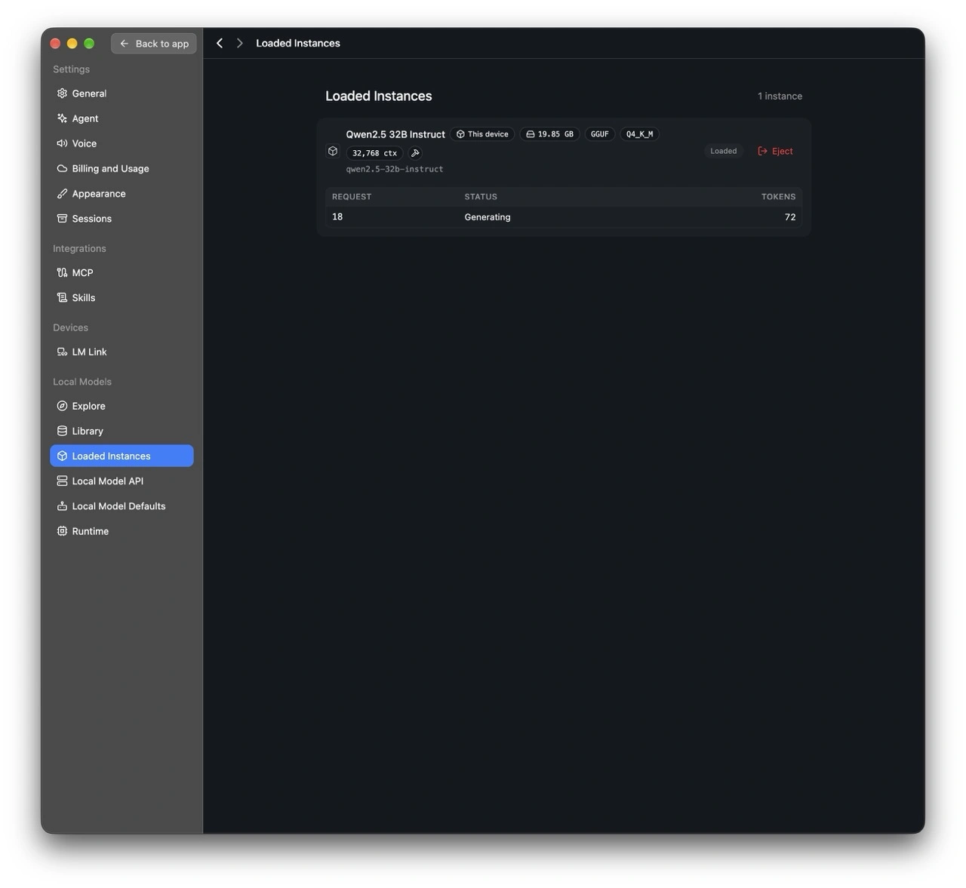Click the General settings gear icon
Viewport: 966px width, 888px height.
[x=62, y=94]
